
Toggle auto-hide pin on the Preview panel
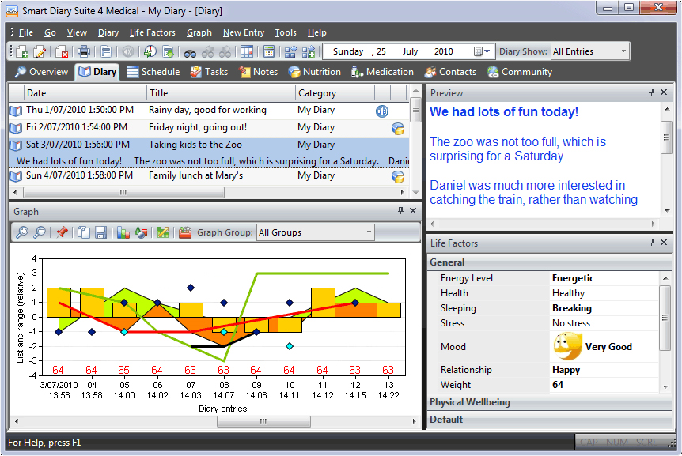[650, 92]
